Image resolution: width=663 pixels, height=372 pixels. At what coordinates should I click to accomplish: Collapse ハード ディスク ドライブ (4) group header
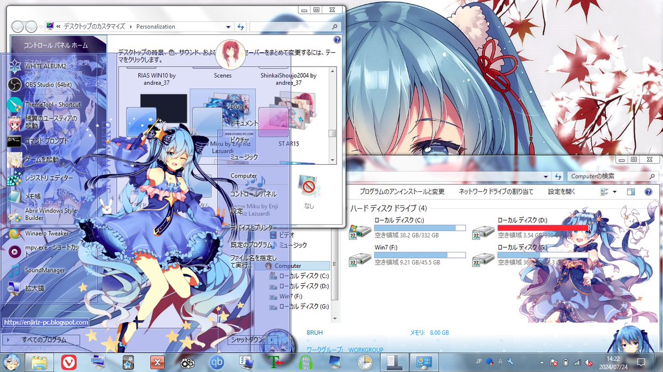click(x=388, y=208)
